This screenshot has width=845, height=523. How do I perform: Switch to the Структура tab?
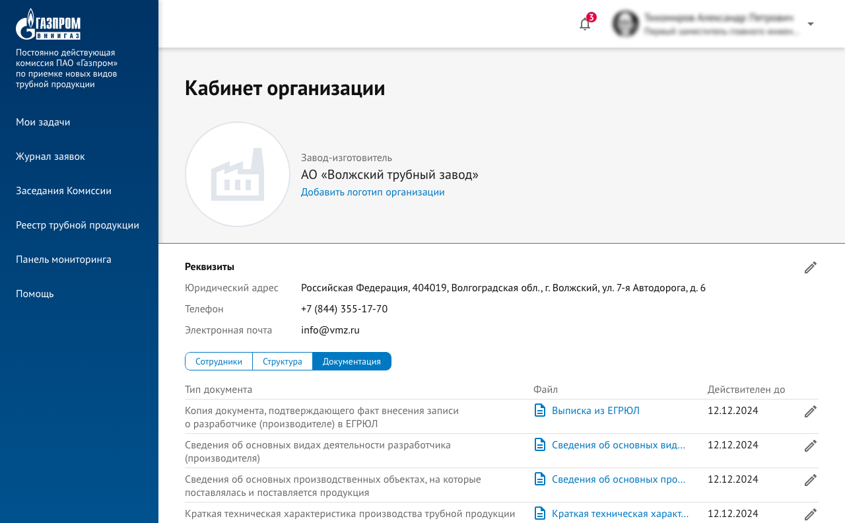283,361
